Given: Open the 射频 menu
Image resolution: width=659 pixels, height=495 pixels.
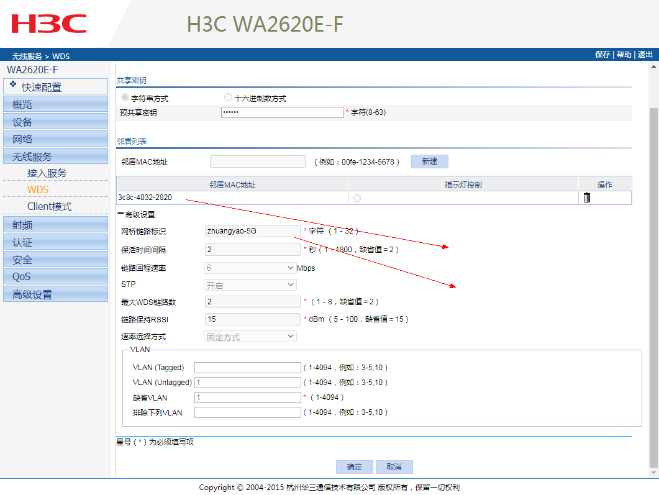Looking at the screenshot, I should point(55,225).
